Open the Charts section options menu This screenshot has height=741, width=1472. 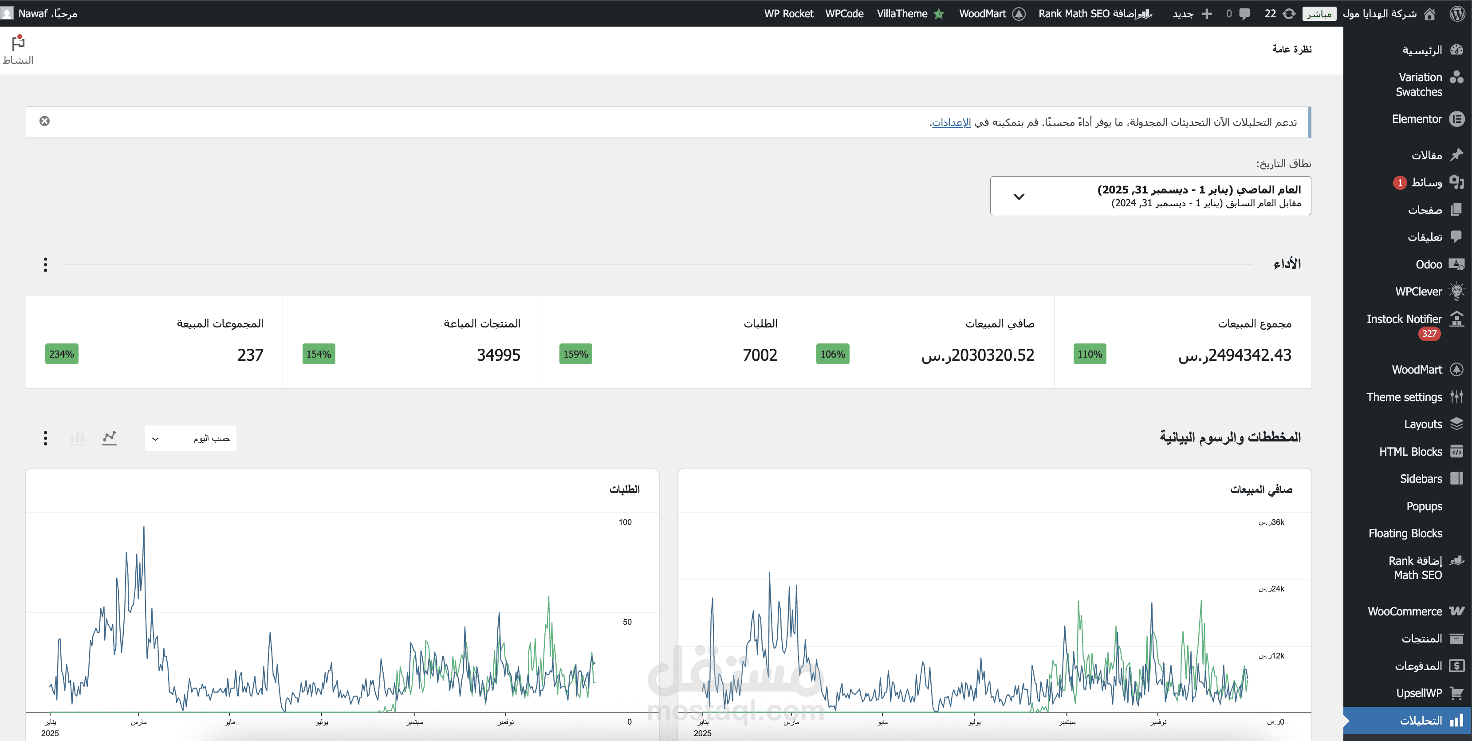click(x=46, y=438)
